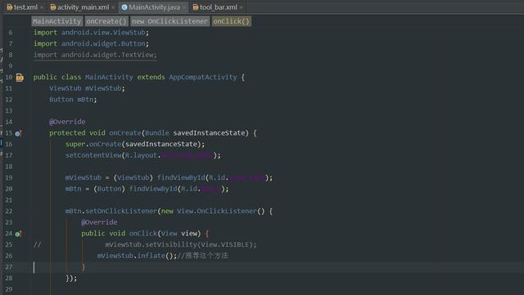Click the override gutter icon on line 15
The height and width of the screenshot is (295, 524).
[19, 133]
